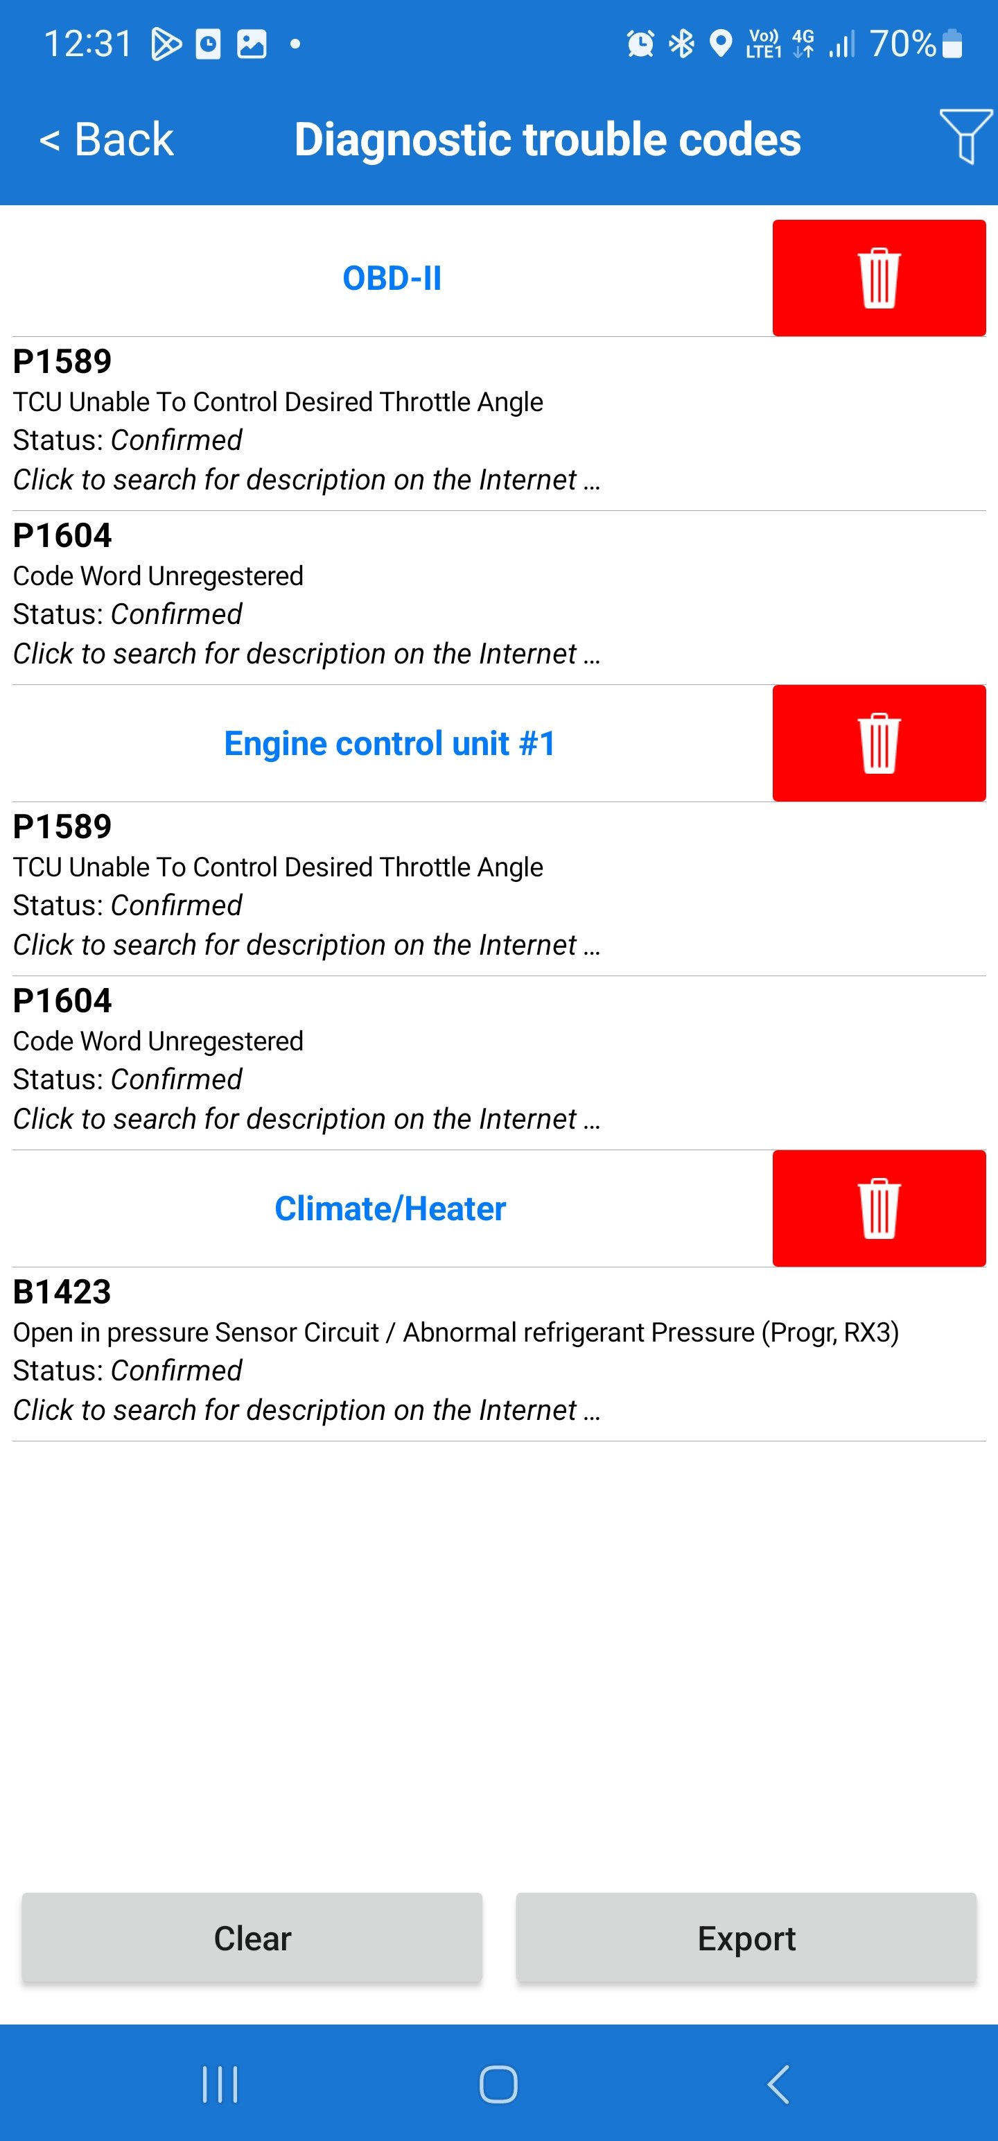998x2141 pixels.
Task: Go back using the Back button
Action: [106, 139]
